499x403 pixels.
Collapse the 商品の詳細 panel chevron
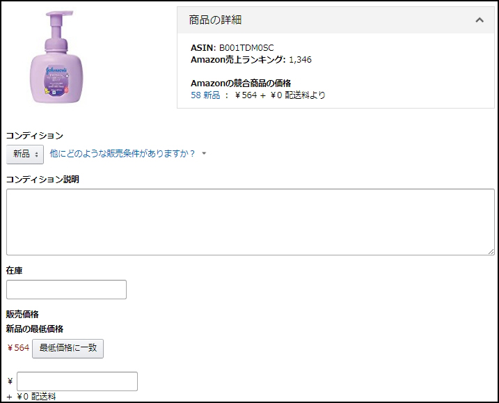(x=480, y=20)
